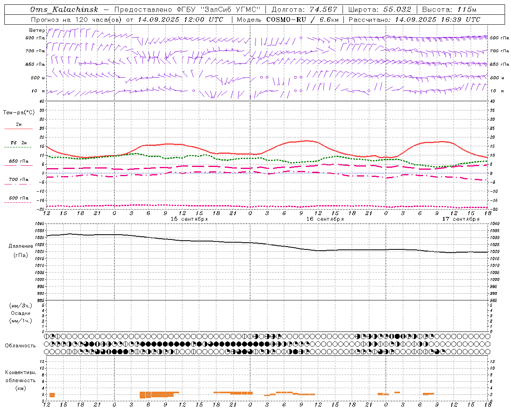Click the Конвективн. convective cloud label
The image size is (511, 408).
coord(20,373)
